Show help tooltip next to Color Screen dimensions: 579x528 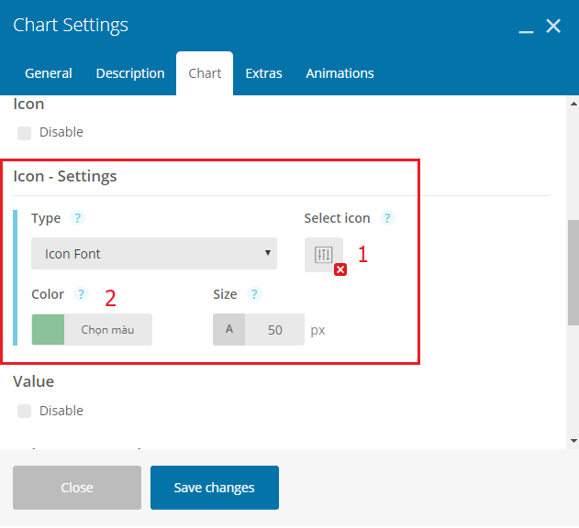pyautogui.click(x=81, y=294)
